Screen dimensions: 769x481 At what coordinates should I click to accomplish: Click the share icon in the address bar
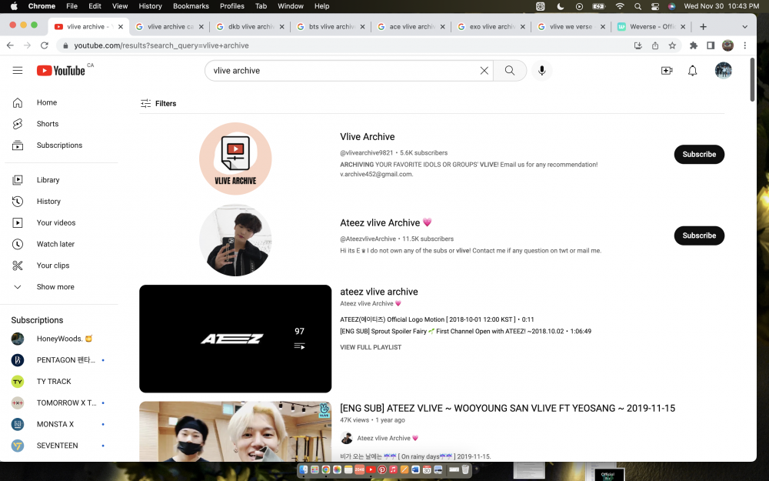(x=655, y=45)
